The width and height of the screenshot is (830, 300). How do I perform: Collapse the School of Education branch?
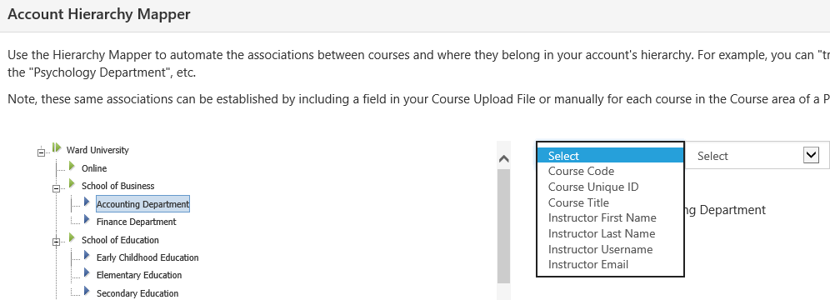coord(56,242)
